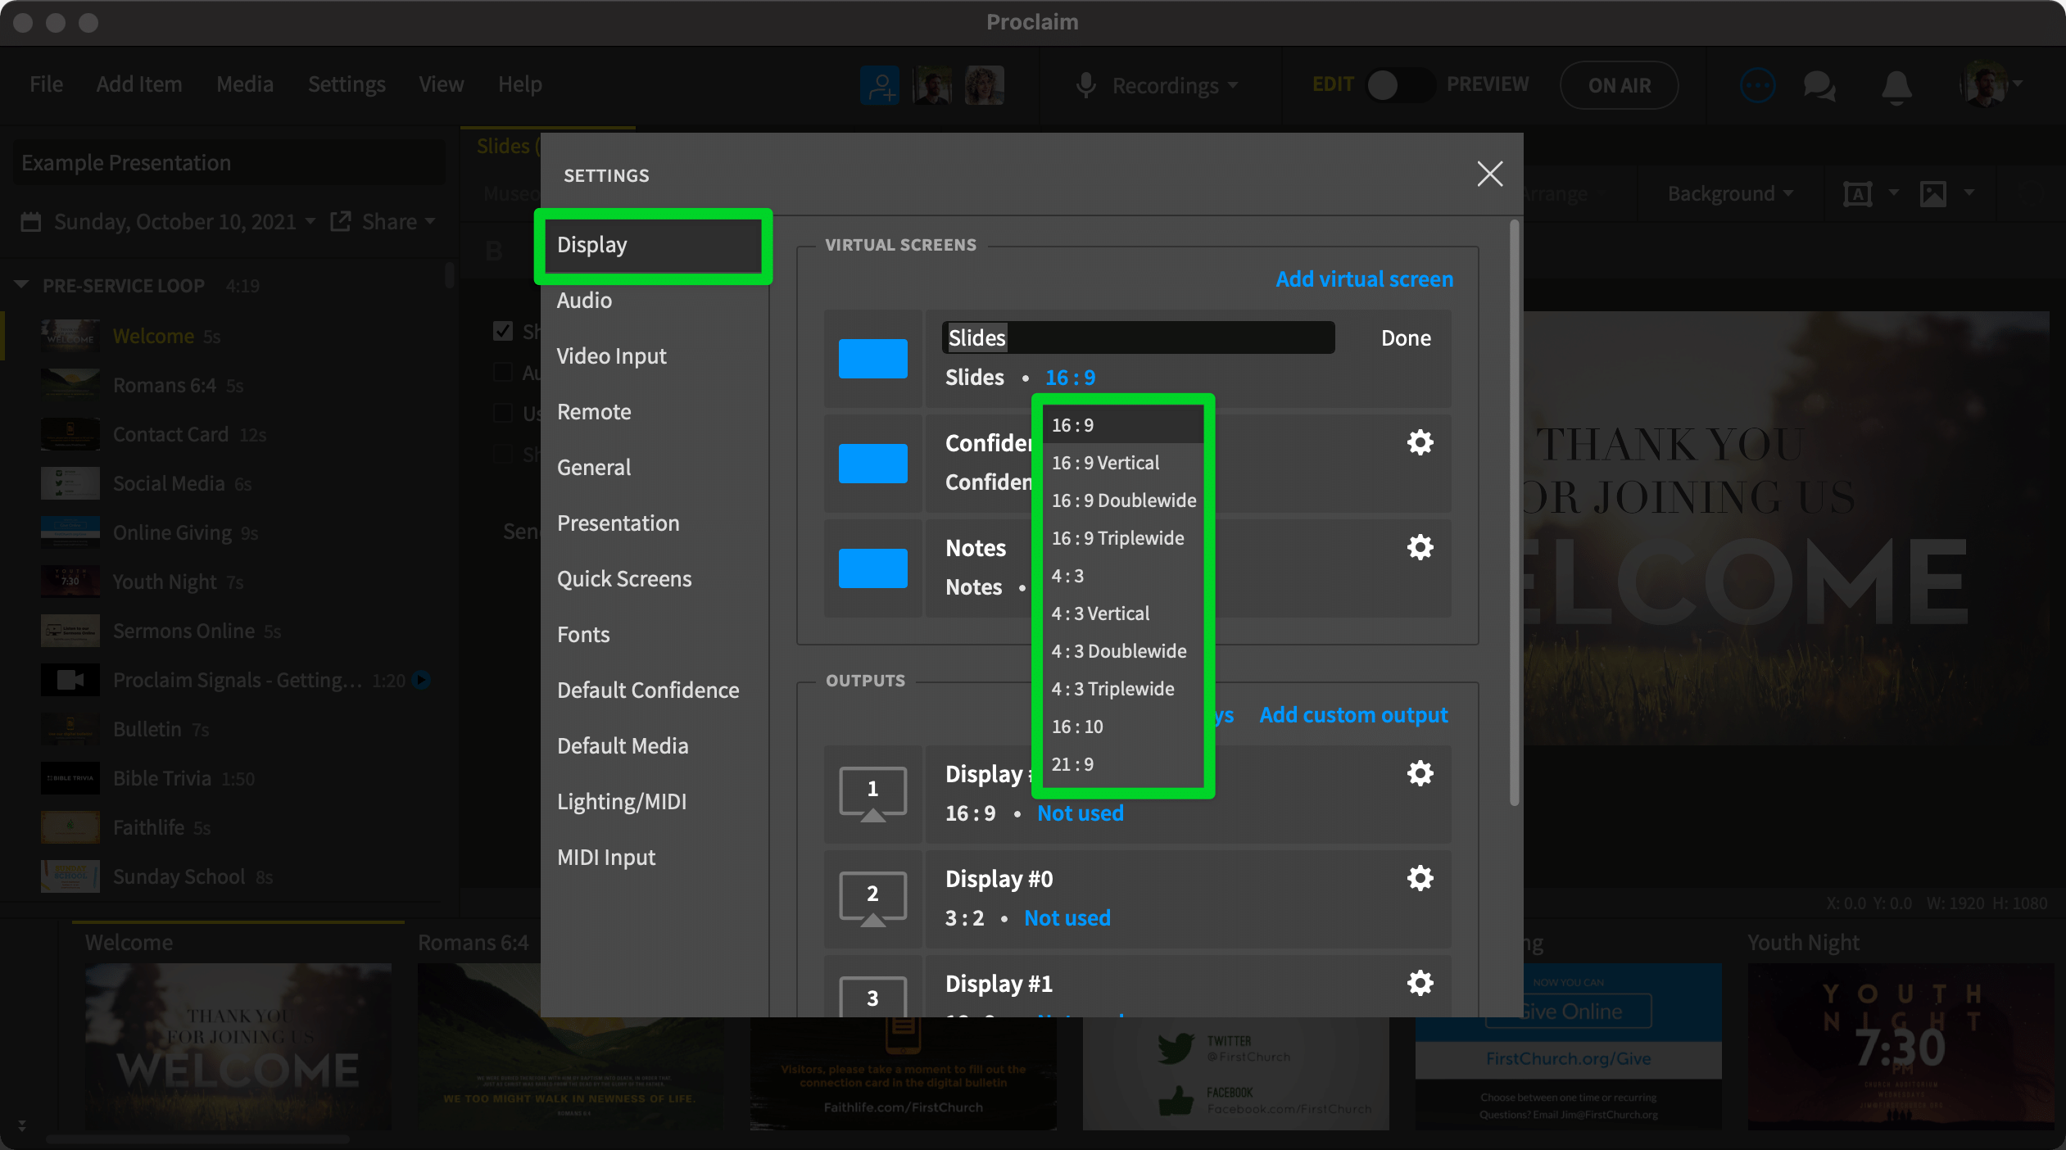Click the 16 : 9 output's Not used link
The image size is (2066, 1150).
(1081, 813)
